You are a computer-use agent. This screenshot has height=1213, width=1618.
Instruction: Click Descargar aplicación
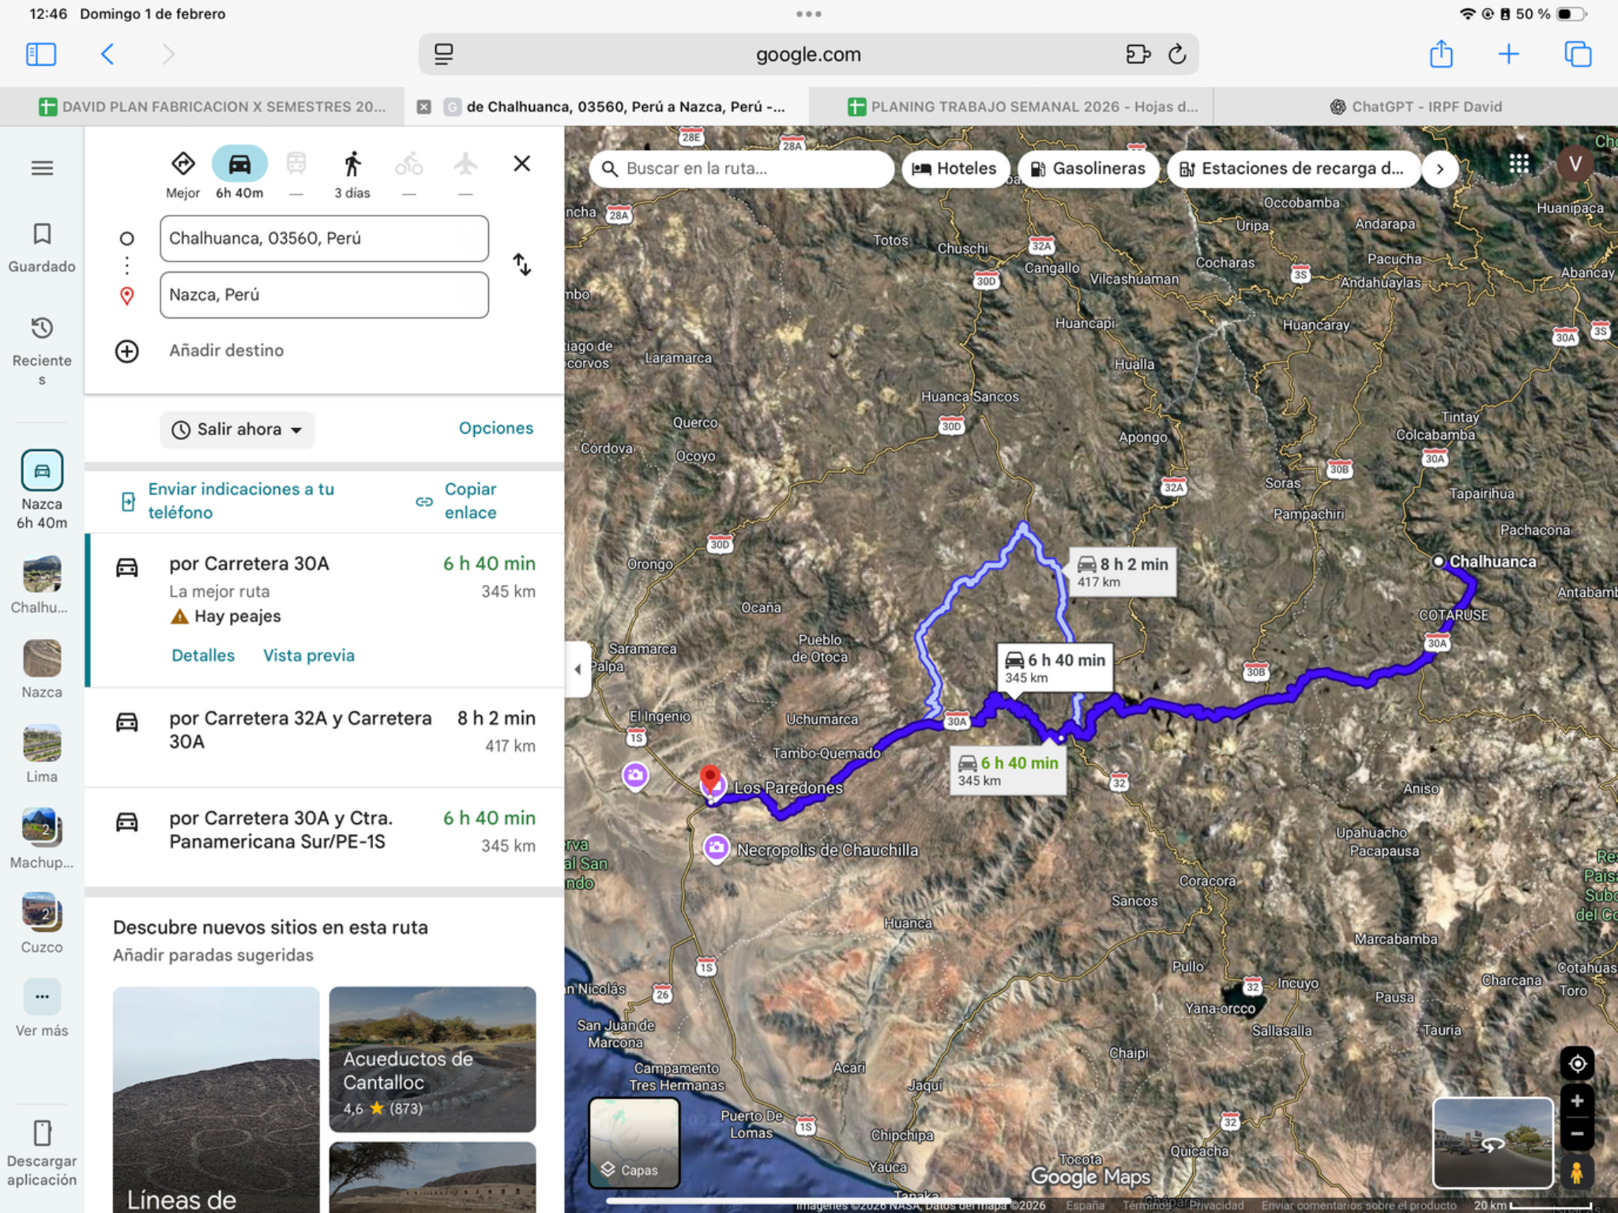[42, 1154]
